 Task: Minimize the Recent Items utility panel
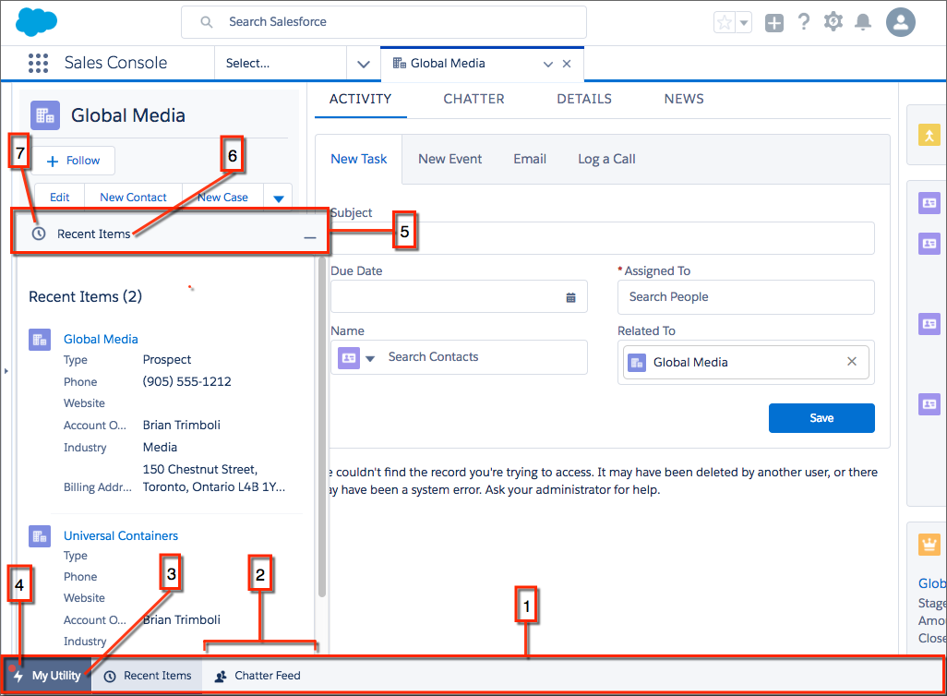point(310,237)
